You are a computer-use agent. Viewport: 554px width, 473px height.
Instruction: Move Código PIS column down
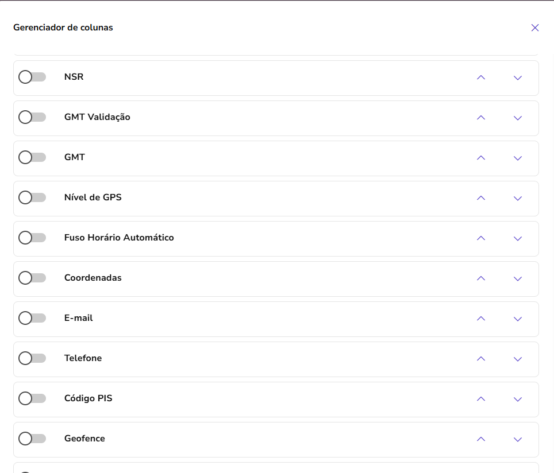(x=518, y=399)
